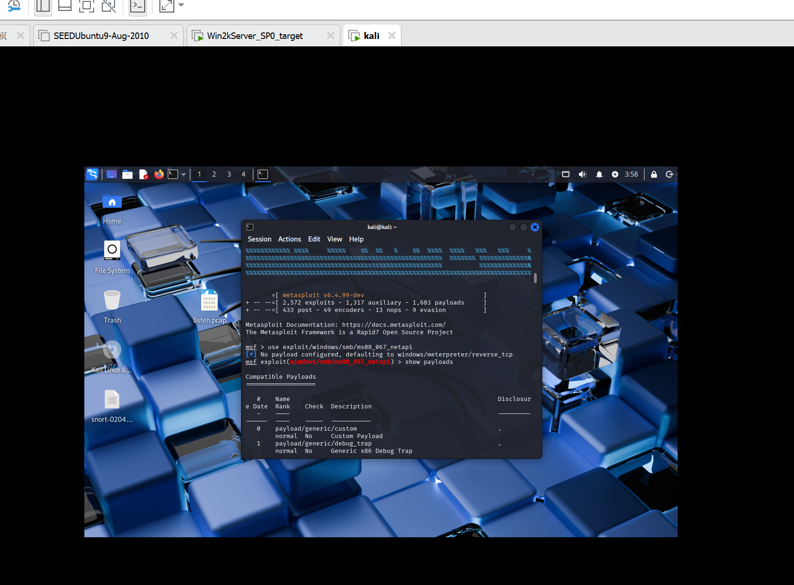
Task: Expand the terminal launcher dropdown arrow
Action: [x=184, y=175]
